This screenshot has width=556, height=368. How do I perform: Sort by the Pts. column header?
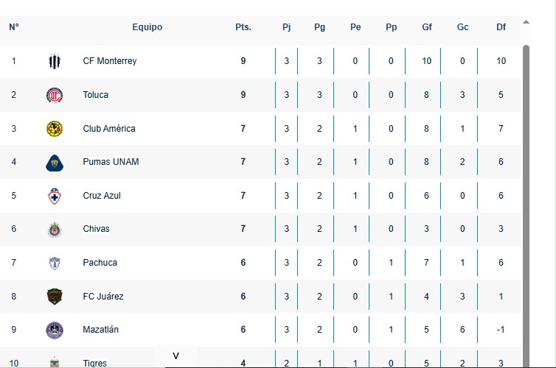243,27
